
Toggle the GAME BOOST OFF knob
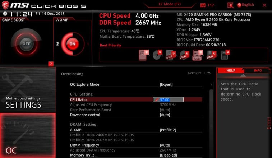point(26,44)
